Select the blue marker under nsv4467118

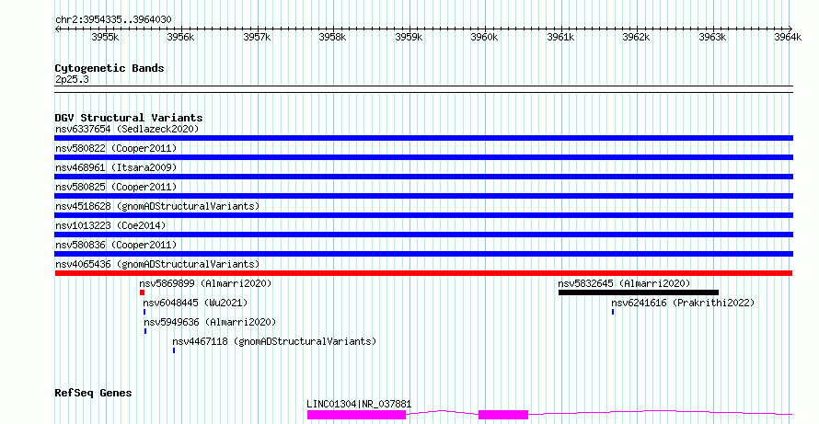174,350
